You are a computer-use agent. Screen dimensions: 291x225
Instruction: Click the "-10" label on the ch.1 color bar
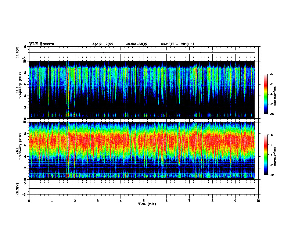tap(272, 114)
